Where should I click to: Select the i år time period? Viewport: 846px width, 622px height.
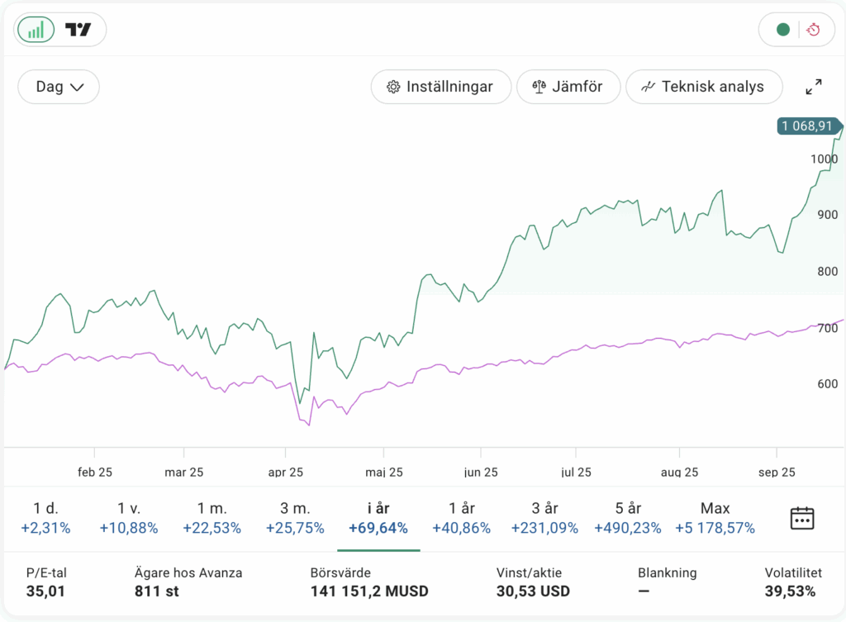pyautogui.click(x=378, y=518)
